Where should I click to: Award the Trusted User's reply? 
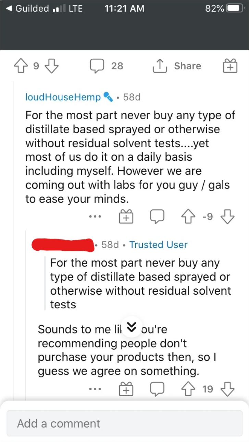pos(126,389)
